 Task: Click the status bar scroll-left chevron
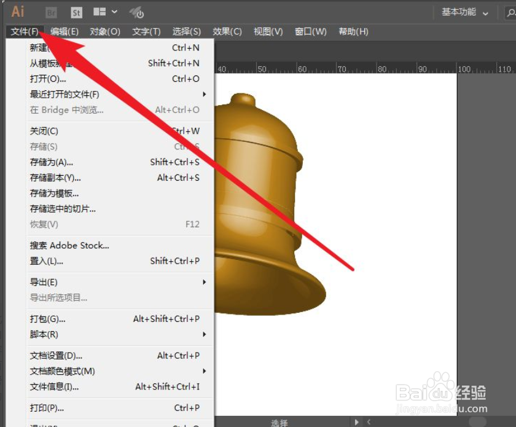tap(369, 421)
